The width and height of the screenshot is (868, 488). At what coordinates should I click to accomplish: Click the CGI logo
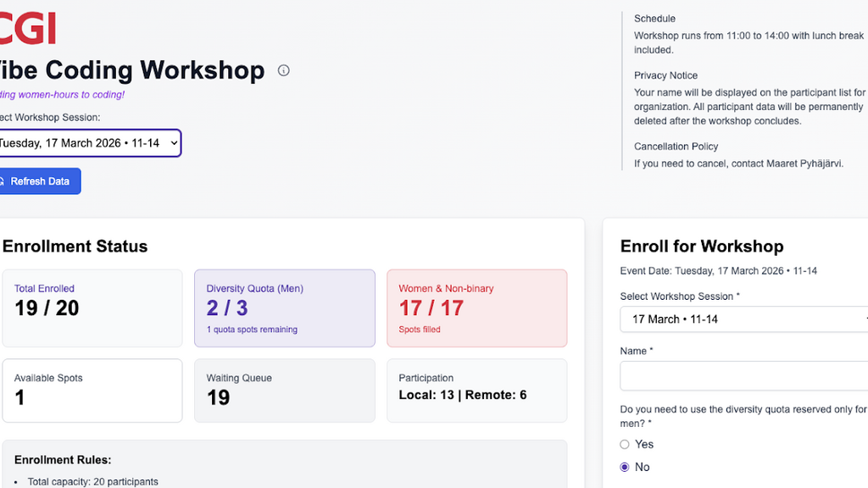click(28, 27)
